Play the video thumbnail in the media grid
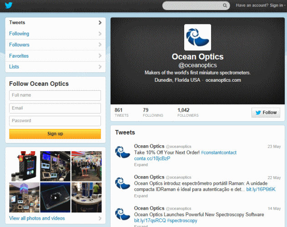 click(x=55, y=197)
